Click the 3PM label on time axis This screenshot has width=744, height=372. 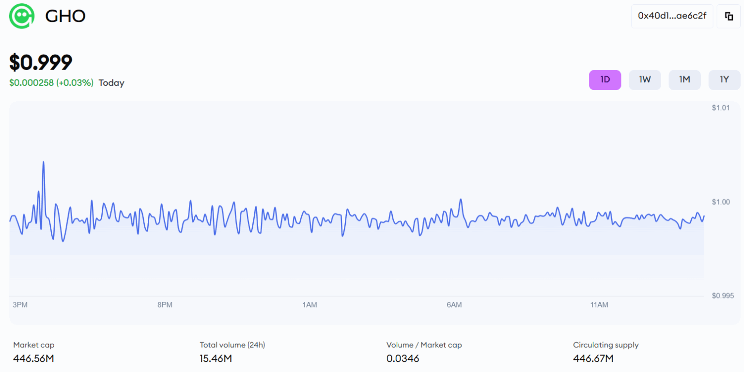point(20,305)
